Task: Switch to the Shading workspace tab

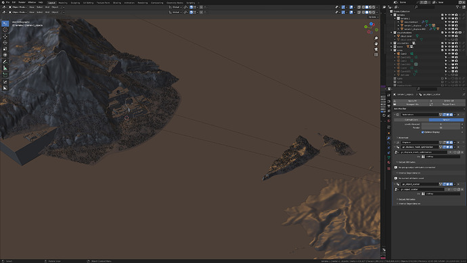Action: pos(116,3)
